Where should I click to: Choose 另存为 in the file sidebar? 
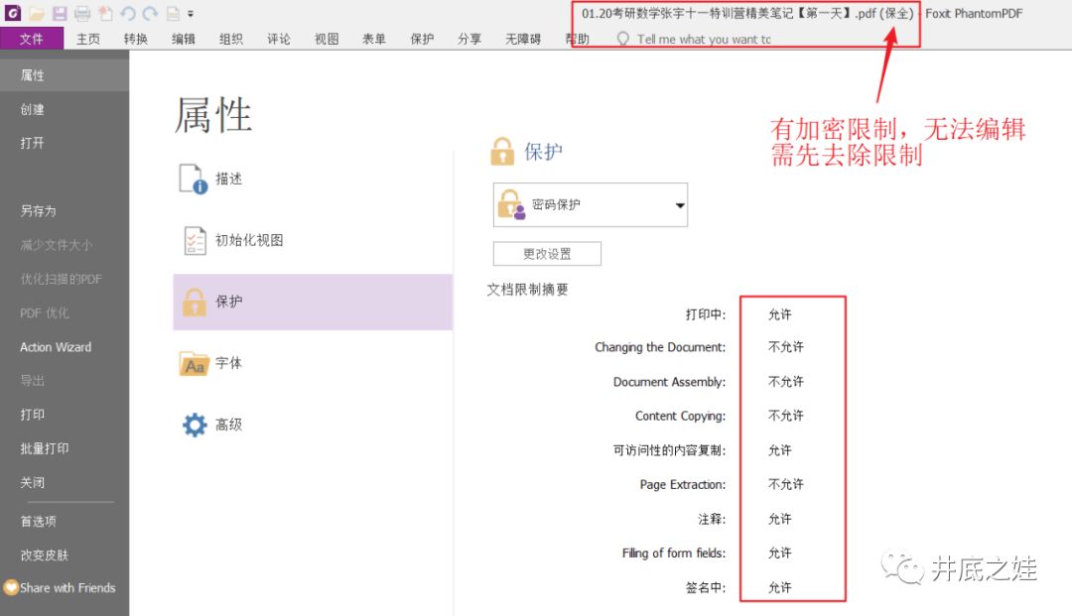tap(39, 211)
